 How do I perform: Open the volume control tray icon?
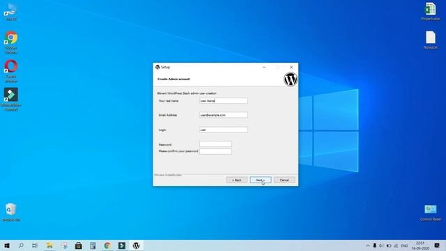(381, 245)
